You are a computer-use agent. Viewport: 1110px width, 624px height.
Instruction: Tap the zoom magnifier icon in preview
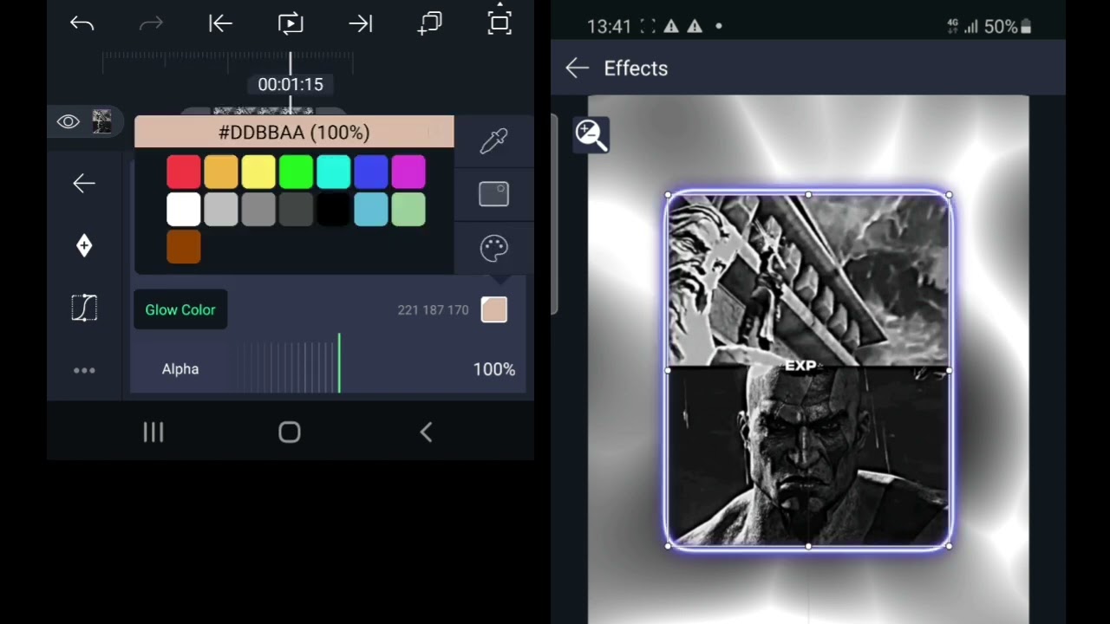coord(591,135)
